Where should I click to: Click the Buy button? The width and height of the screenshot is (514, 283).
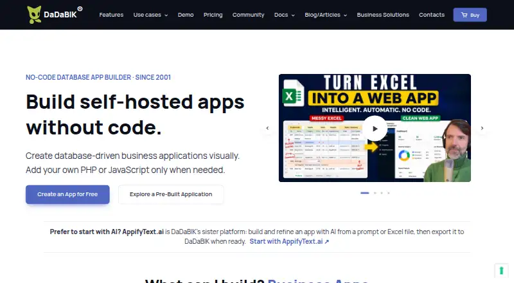pyautogui.click(x=470, y=15)
